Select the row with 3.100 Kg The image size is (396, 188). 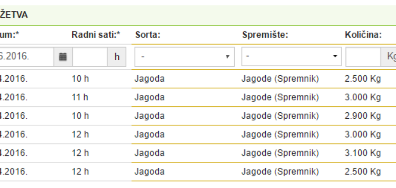point(198,153)
